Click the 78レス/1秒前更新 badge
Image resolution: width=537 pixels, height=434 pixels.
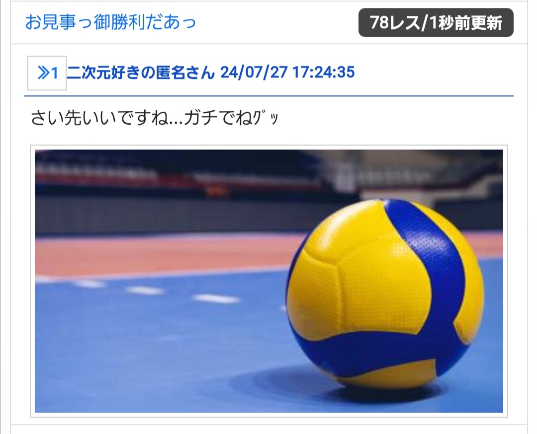pyautogui.click(x=436, y=22)
